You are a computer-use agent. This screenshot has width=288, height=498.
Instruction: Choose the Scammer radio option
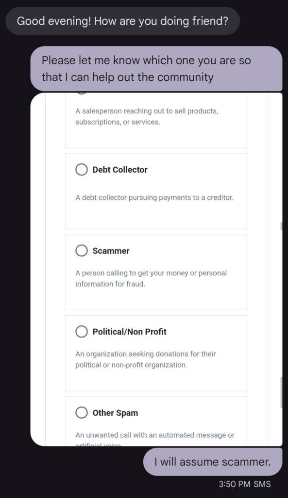click(x=82, y=250)
